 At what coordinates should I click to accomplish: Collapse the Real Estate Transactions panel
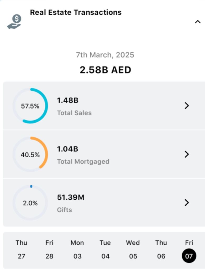pos(198,22)
